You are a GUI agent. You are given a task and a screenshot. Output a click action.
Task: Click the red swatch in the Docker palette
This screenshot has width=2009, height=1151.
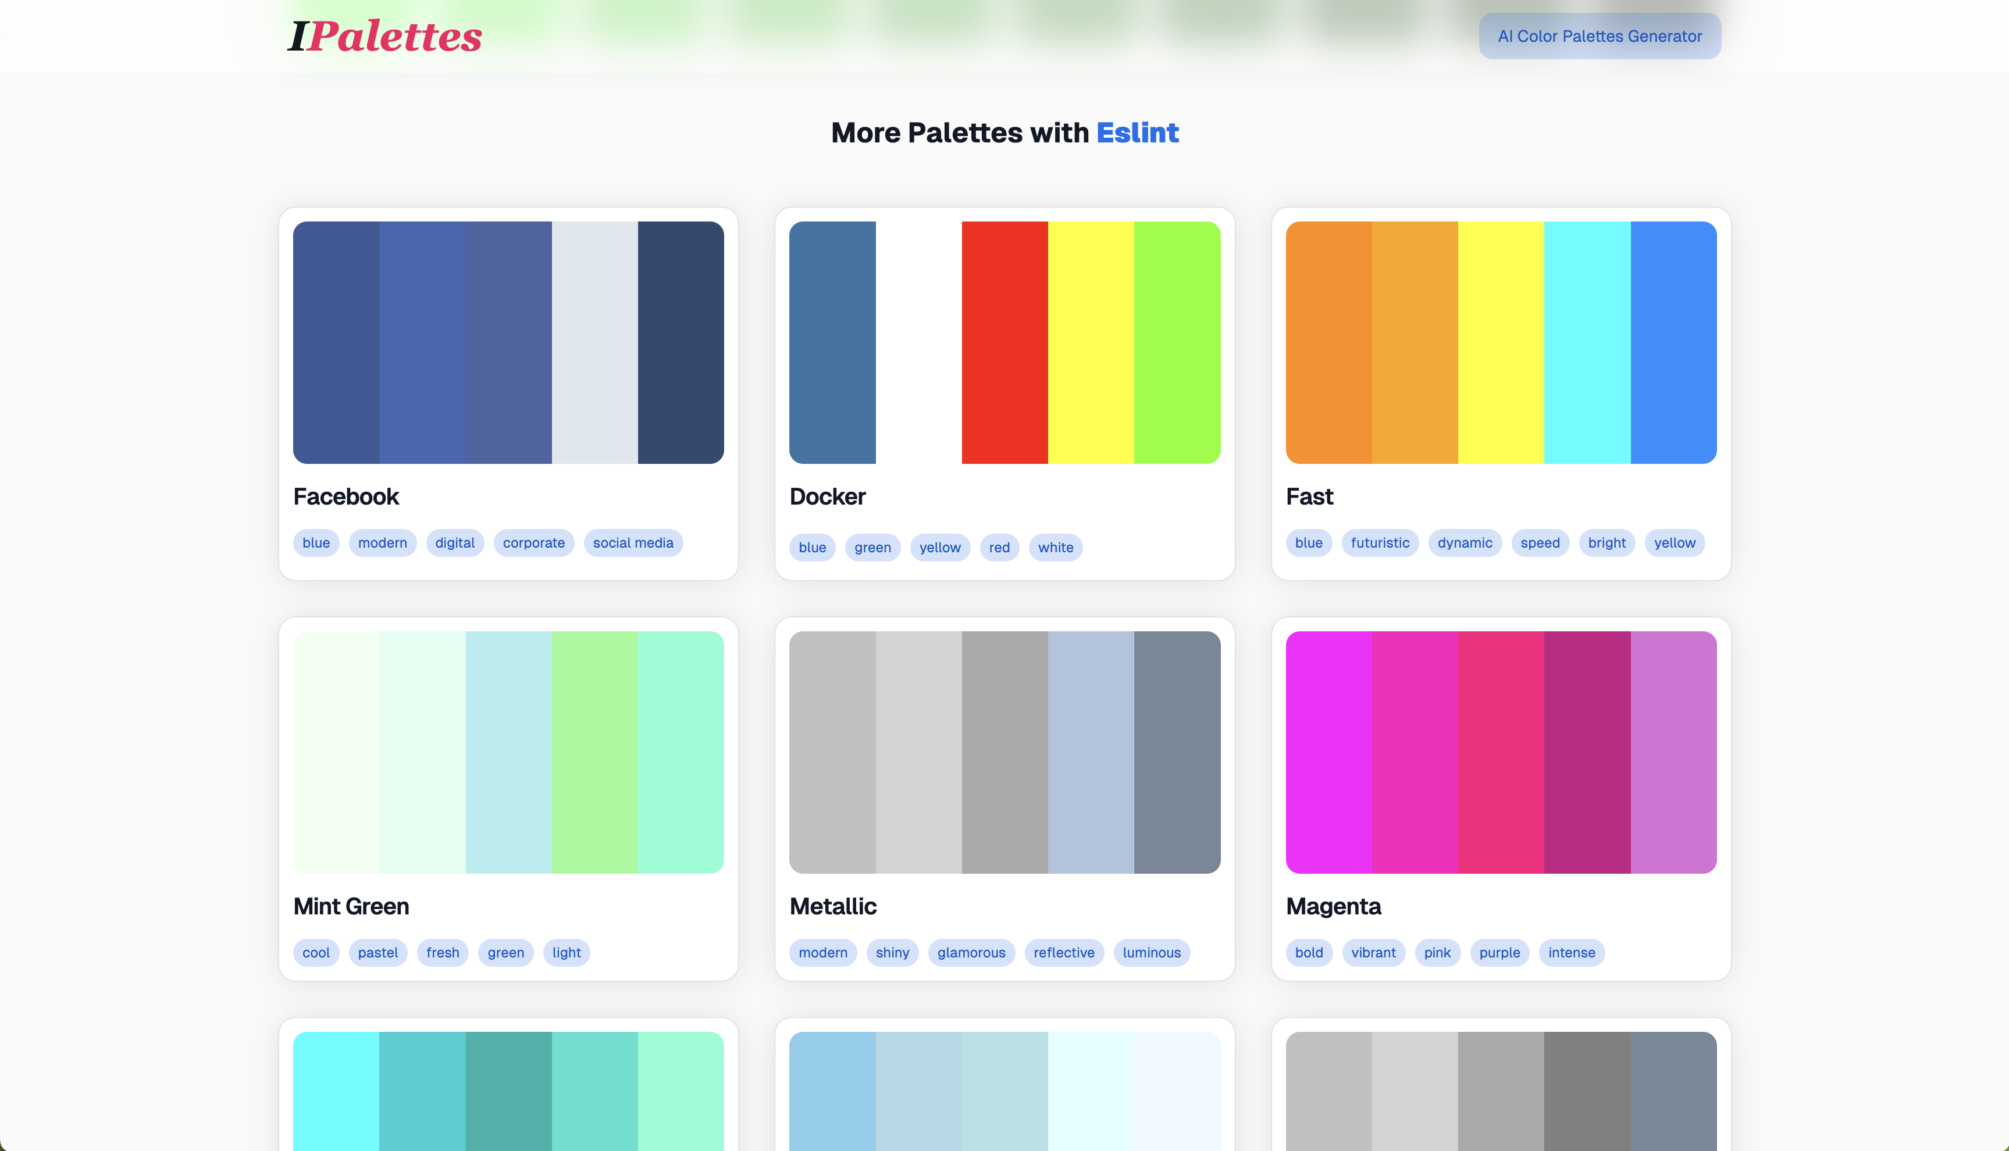[x=1004, y=342]
